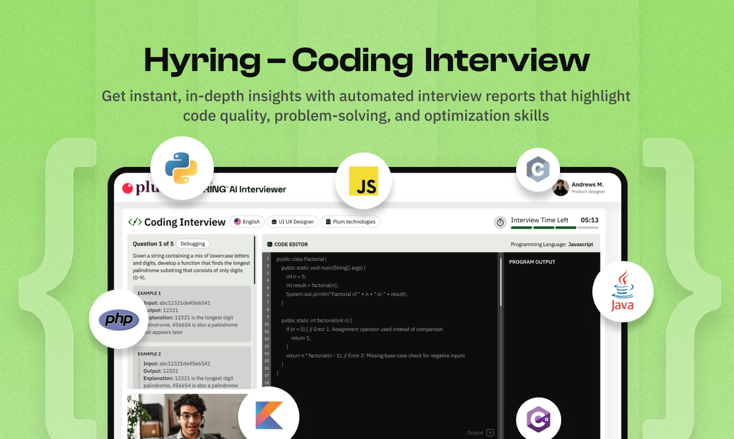The image size is (734, 439).
Task: Click the Kotlin language icon
Action: (x=268, y=417)
